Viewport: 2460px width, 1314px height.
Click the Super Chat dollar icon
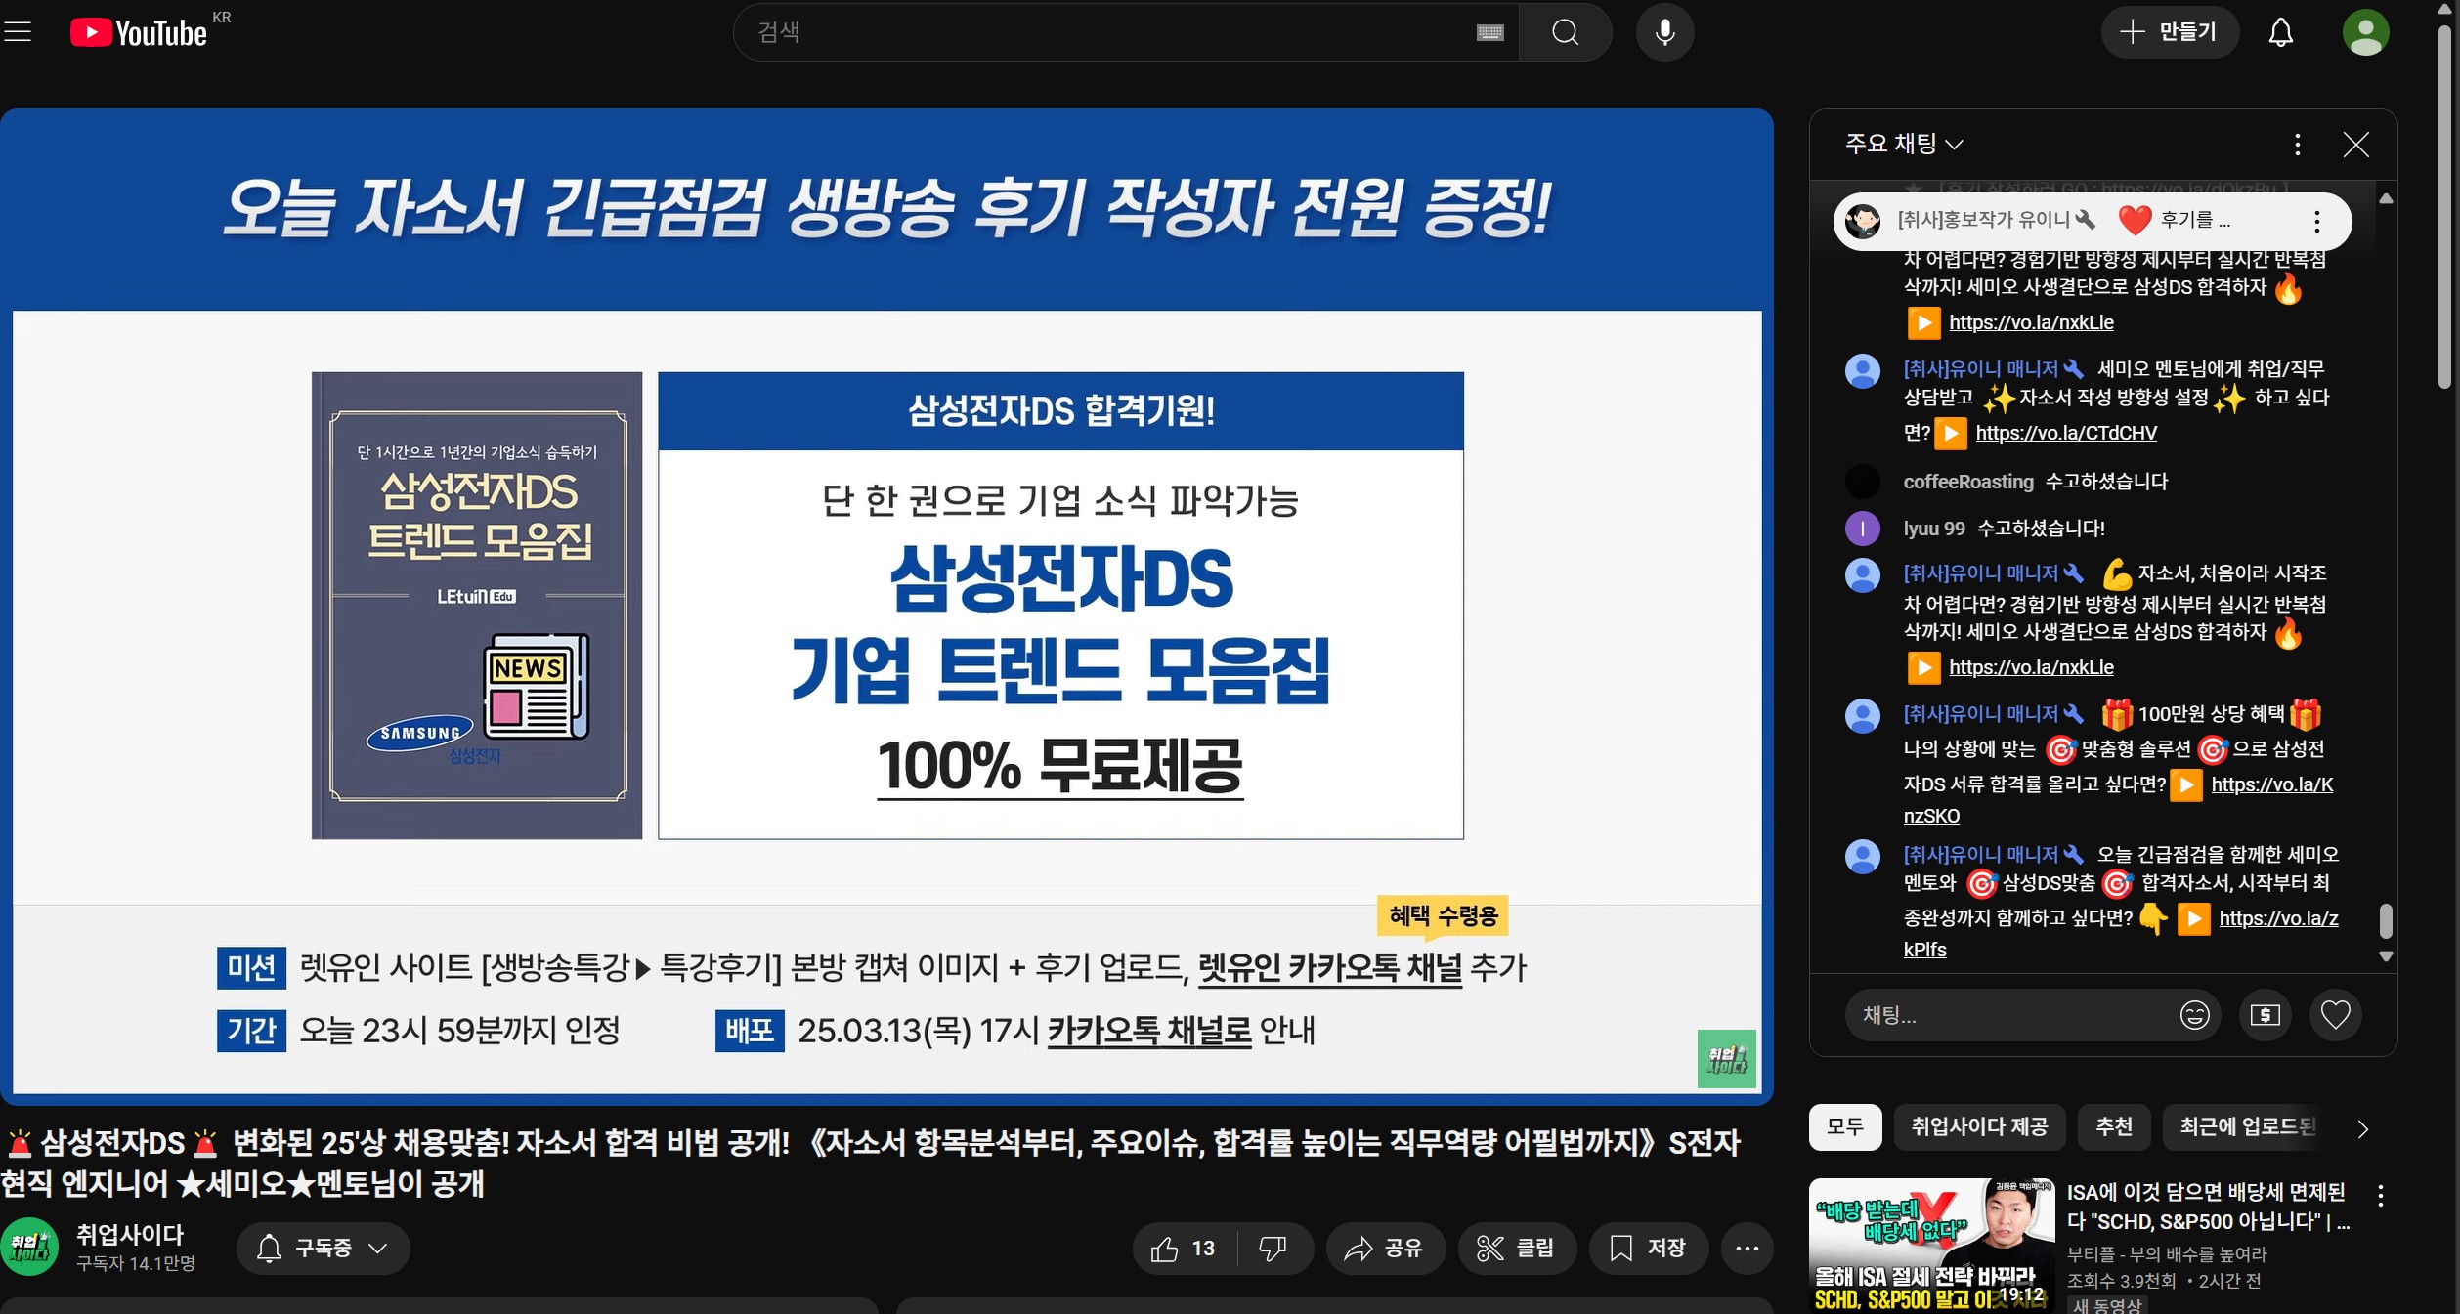pyautogui.click(x=2265, y=1015)
